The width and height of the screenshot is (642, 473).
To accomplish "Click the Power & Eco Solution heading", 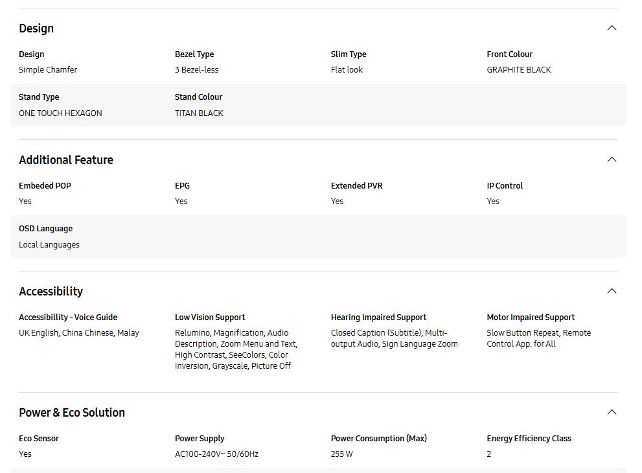I will click(72, 413).
